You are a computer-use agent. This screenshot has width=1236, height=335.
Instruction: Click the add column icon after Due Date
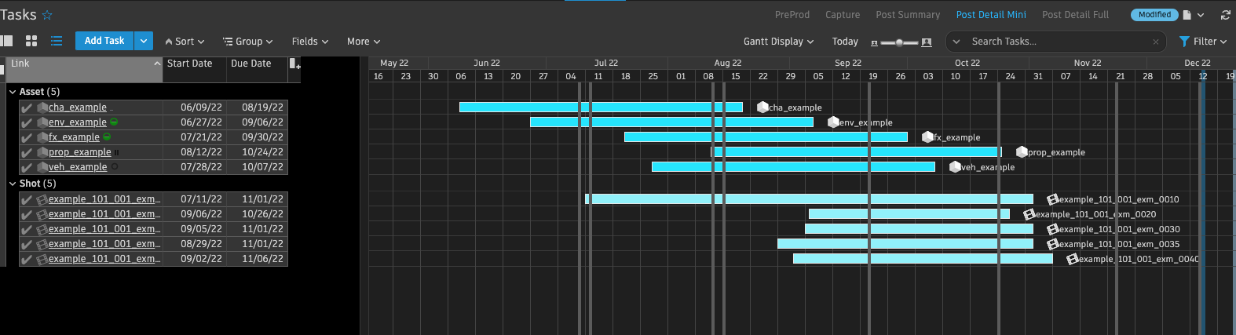point(294,64)
